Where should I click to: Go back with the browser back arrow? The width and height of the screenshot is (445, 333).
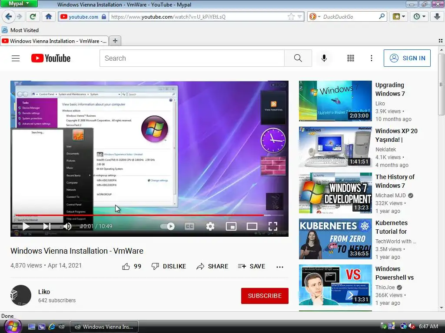click(8, 17)
